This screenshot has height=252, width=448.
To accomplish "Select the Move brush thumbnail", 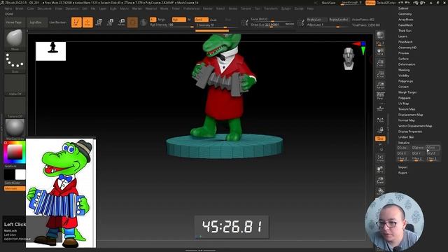I will 15,39.
